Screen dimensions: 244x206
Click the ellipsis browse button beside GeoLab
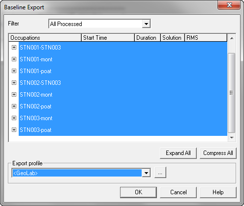tap(160, 173)
